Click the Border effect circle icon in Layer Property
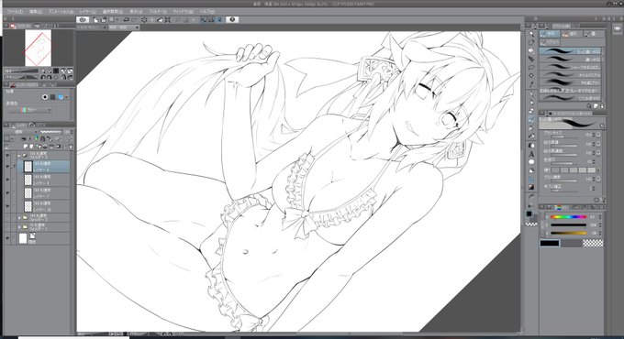Viewport: 624px width, 339px height. click(x=45, y=97)
